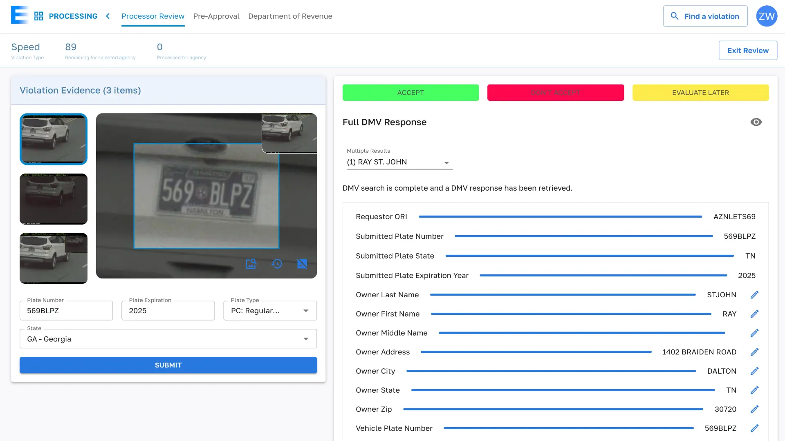Click the restore history clock icon
The width and height of the screenshot is (785, 441).
coord(277,264)
